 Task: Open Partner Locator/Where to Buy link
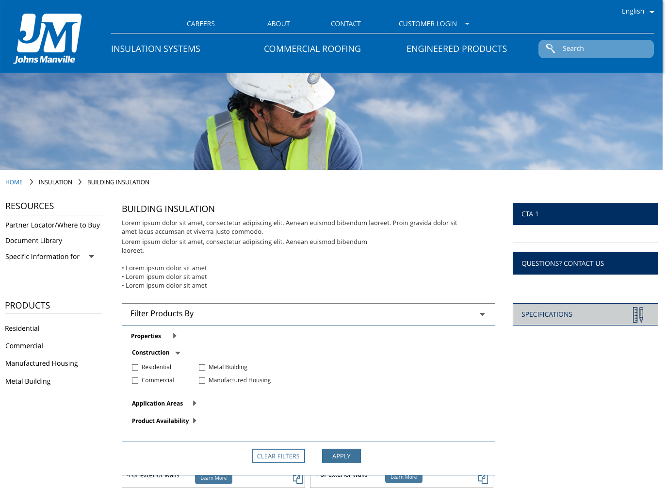coord(52,225)
